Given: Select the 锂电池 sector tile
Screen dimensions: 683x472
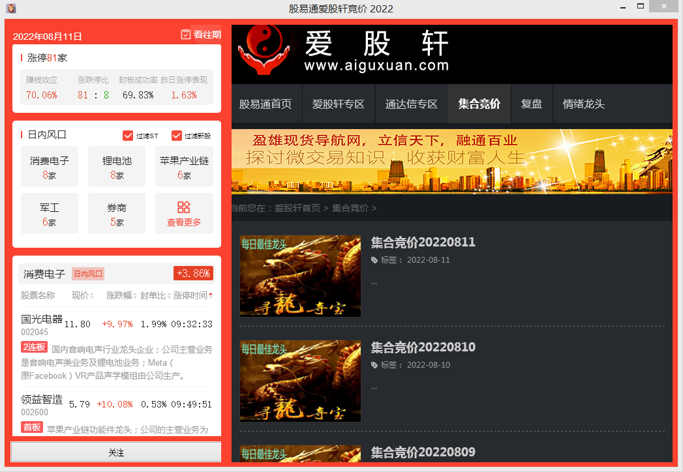Looking at the screenshot, I should point(117,166).
